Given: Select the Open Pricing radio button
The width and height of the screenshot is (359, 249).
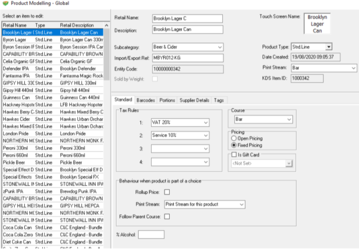Looking at the screenshot, I should 234,138.
